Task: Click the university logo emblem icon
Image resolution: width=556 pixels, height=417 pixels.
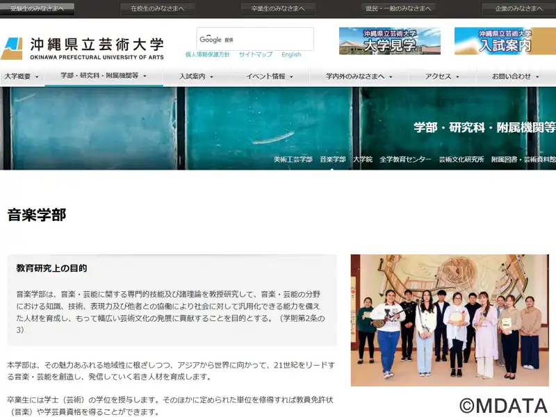Action: (12, 49)
